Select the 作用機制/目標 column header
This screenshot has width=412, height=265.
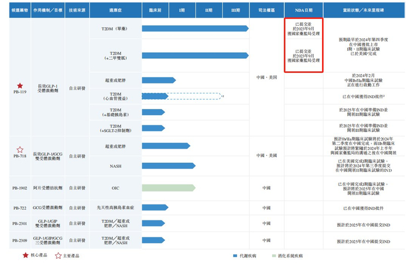tap(48, 10)
